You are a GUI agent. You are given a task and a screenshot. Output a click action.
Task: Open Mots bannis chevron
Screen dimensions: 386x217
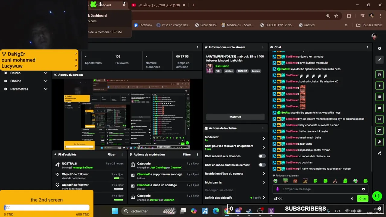pos(264,182)
